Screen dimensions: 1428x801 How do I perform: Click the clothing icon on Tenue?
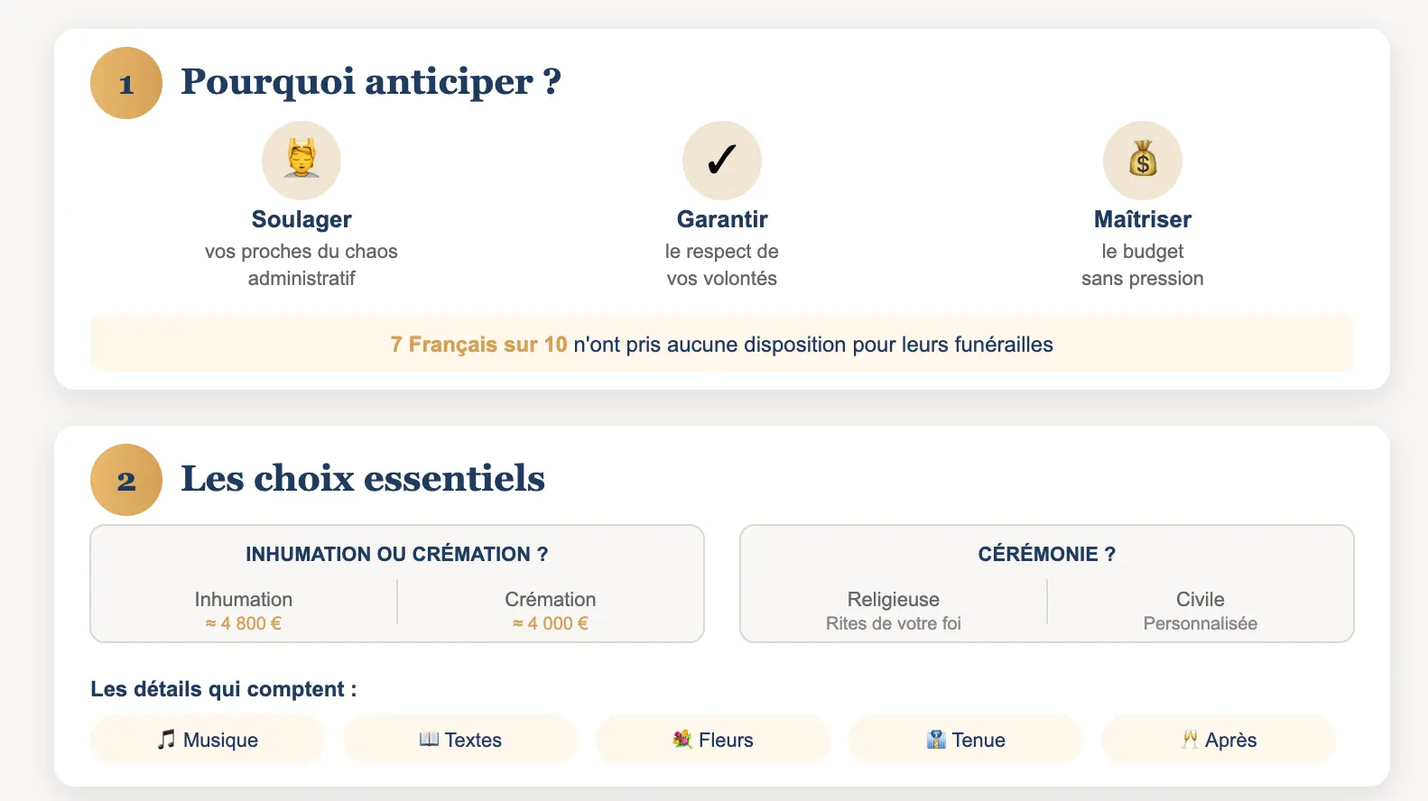click(936, 740)
